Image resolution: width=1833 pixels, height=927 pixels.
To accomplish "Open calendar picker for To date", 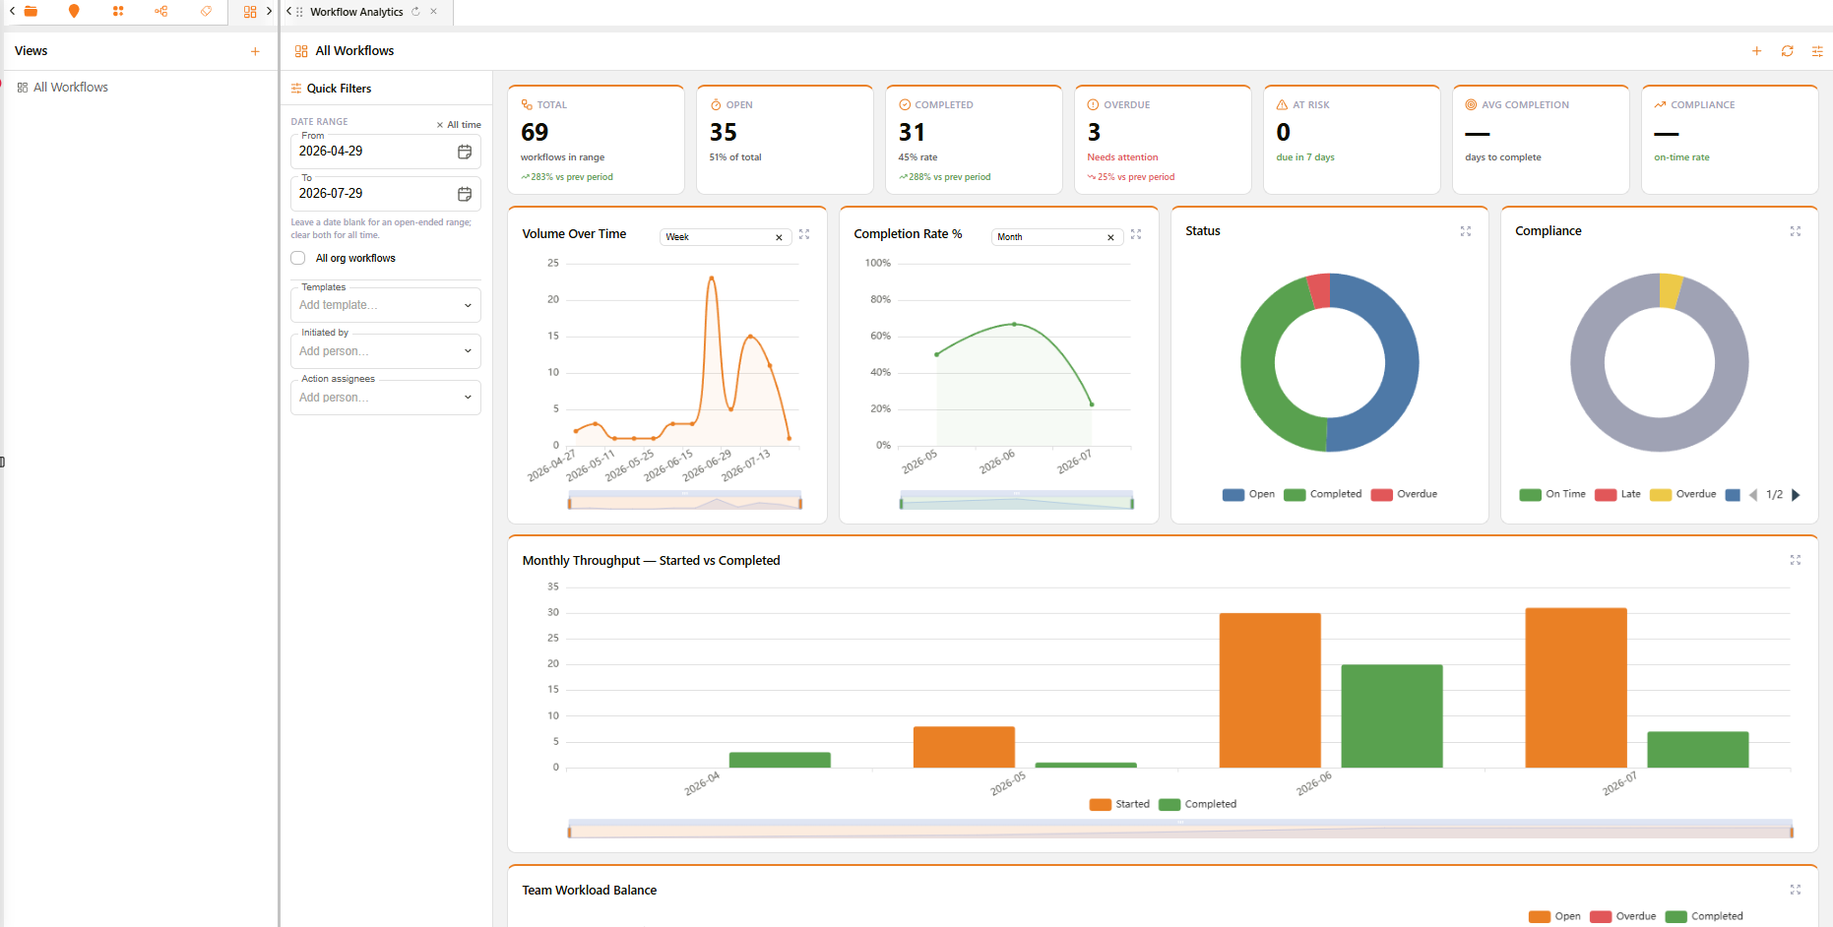I will (465, 194).
